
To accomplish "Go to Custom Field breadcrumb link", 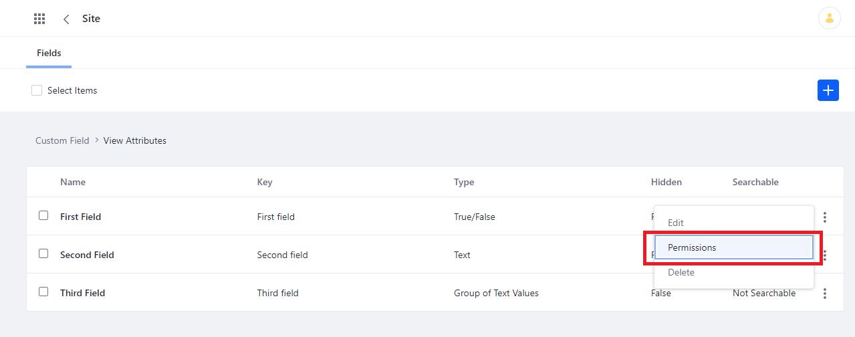I will point(62,140).
